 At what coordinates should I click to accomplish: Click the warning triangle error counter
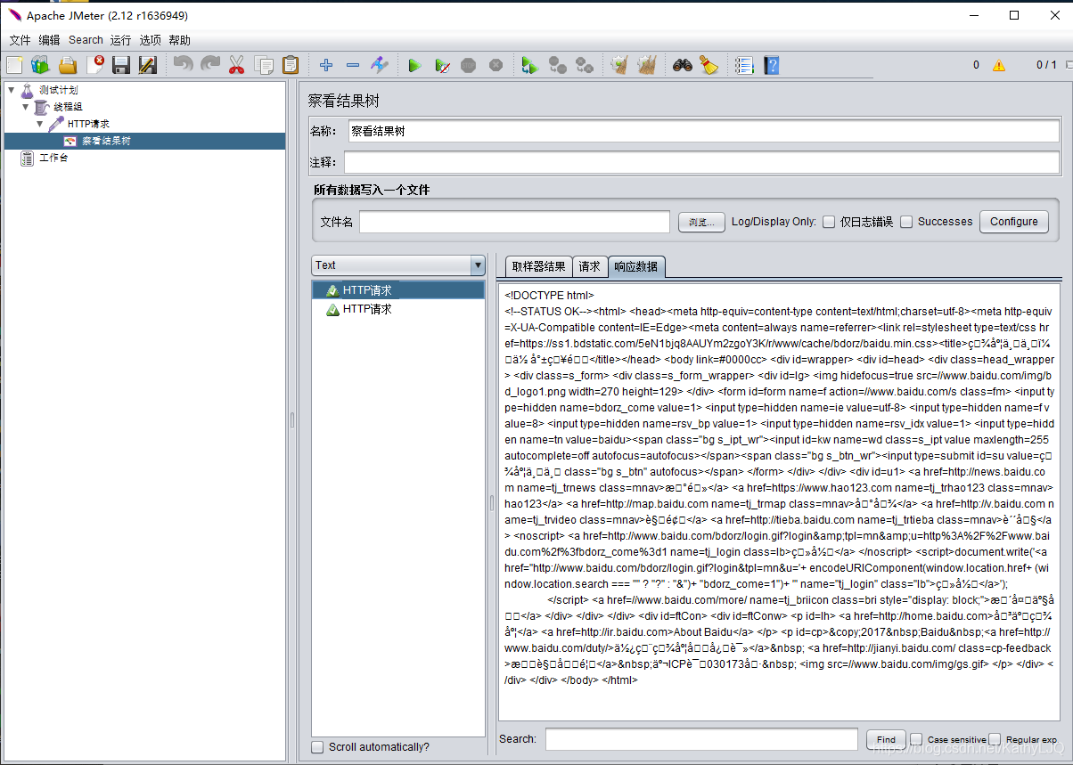coord(999,65)
